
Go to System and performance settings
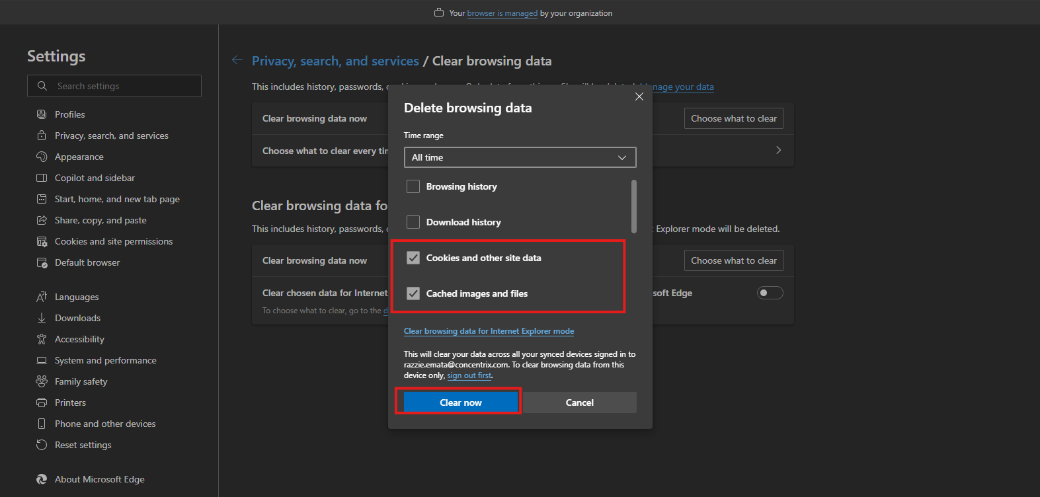pos(105,360)
